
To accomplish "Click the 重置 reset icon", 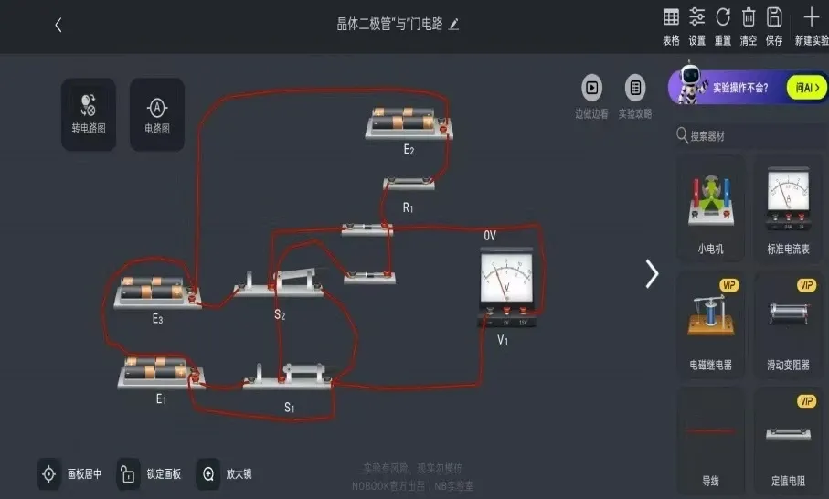I will [x=723, y=17].
